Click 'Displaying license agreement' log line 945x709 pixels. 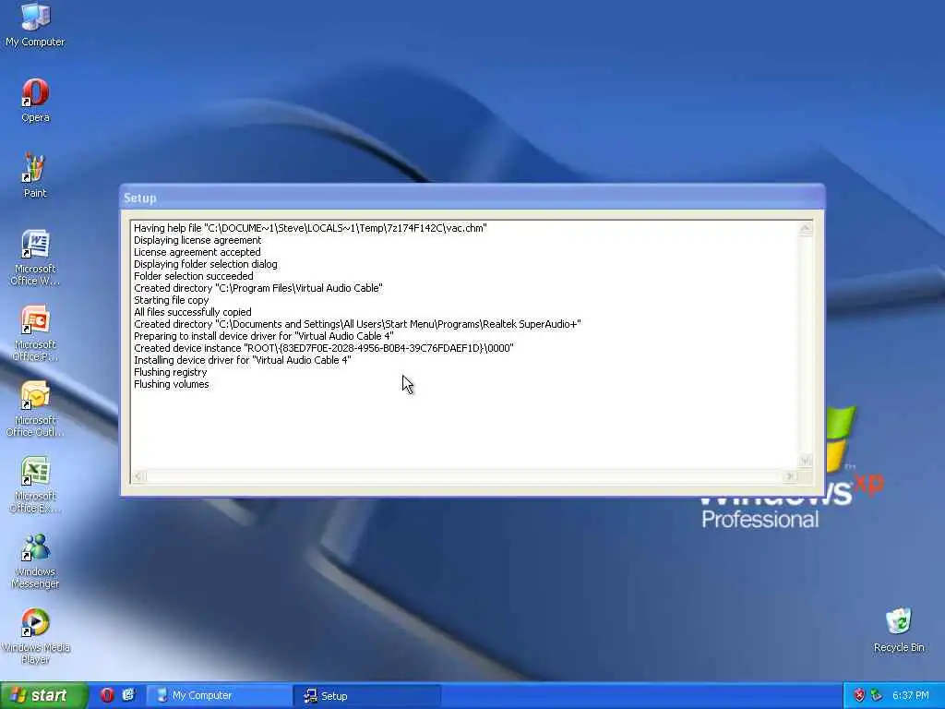(197, 240)
